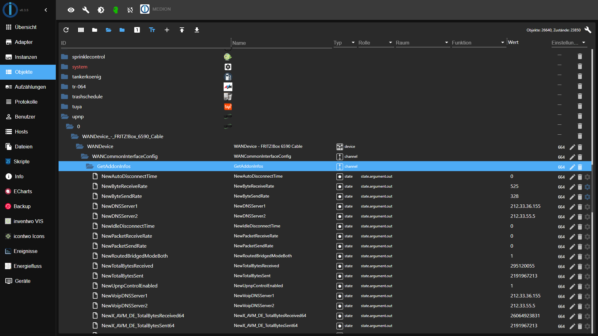Select the NewPacketSendRate row
598x336 pixels.
[x=325, y=246]
